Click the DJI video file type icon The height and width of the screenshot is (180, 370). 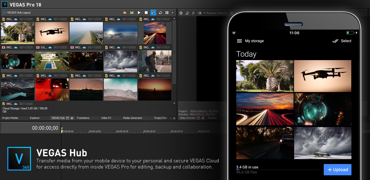tap(38, 47)
